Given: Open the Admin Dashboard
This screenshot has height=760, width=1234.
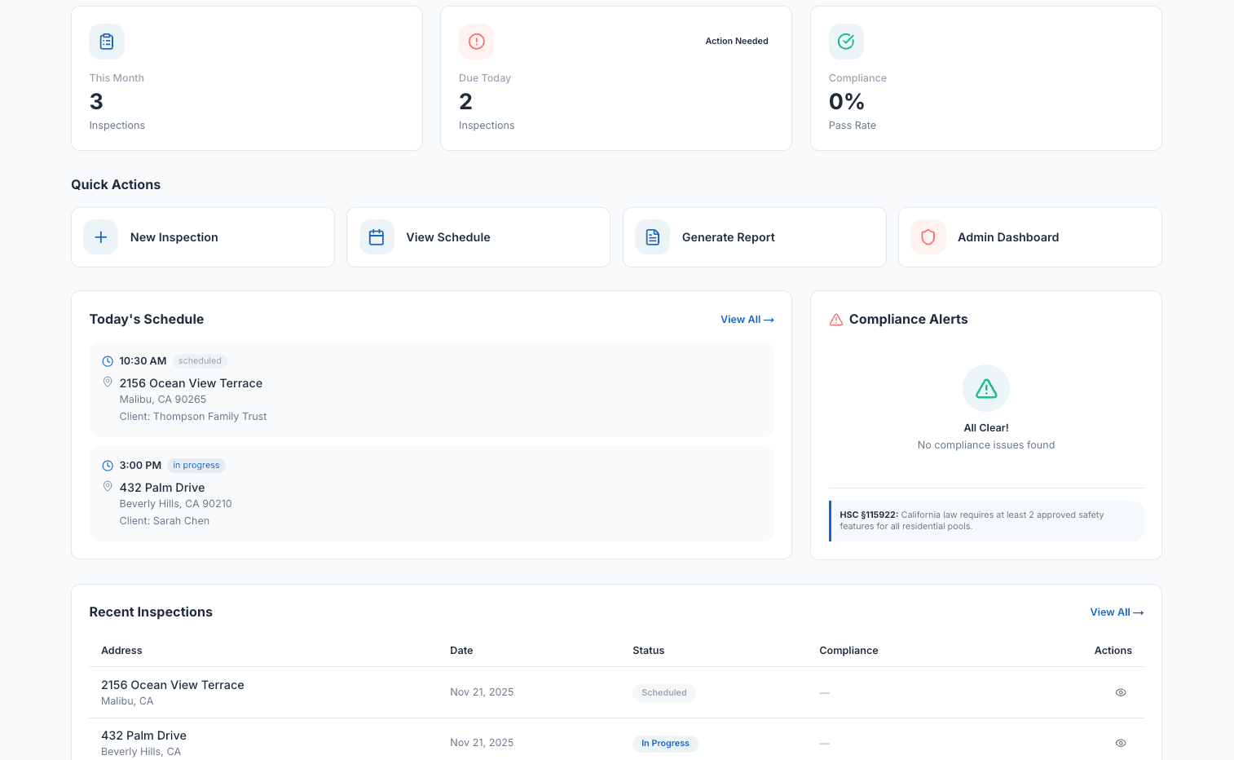Looking at the screenshot, I should (x=1008, y=236).
